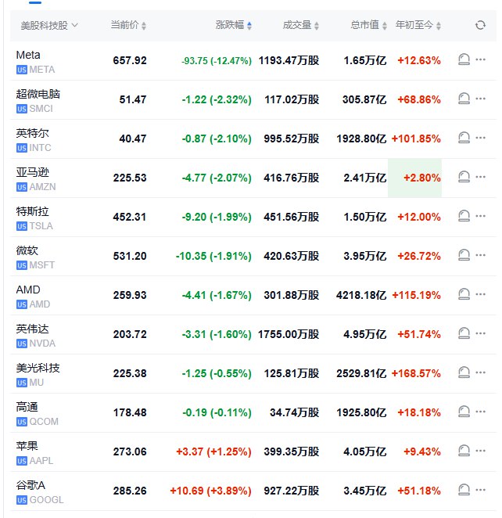The image size is (502, 518).
Task: Open the 微软 stock name
Action: coord(27,250)
